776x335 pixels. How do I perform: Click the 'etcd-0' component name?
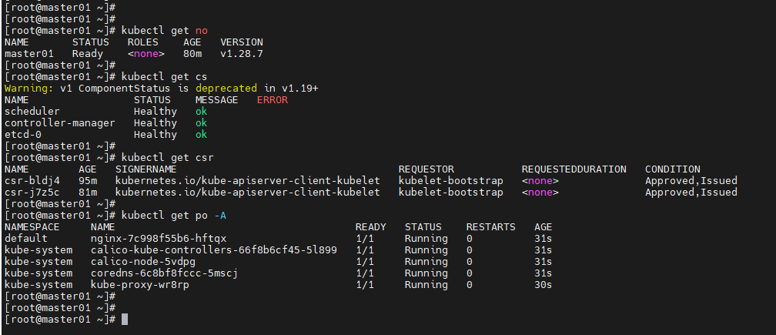23,135
